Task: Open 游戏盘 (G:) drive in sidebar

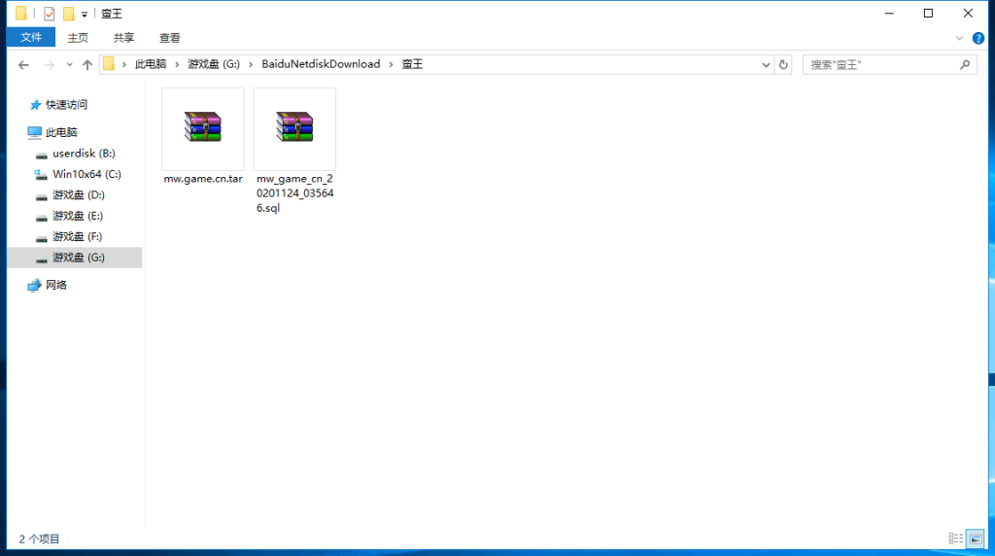Action: pyautogui.click(x=75, y=258)
